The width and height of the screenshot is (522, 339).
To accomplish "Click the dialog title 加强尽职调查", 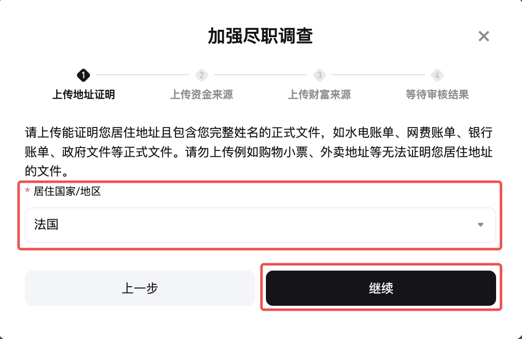I will [261, 36].
